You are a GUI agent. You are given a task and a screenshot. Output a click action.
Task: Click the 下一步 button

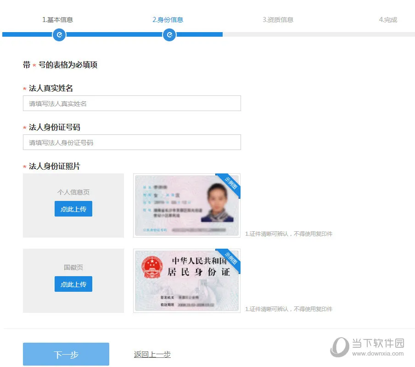coord(66,354)
